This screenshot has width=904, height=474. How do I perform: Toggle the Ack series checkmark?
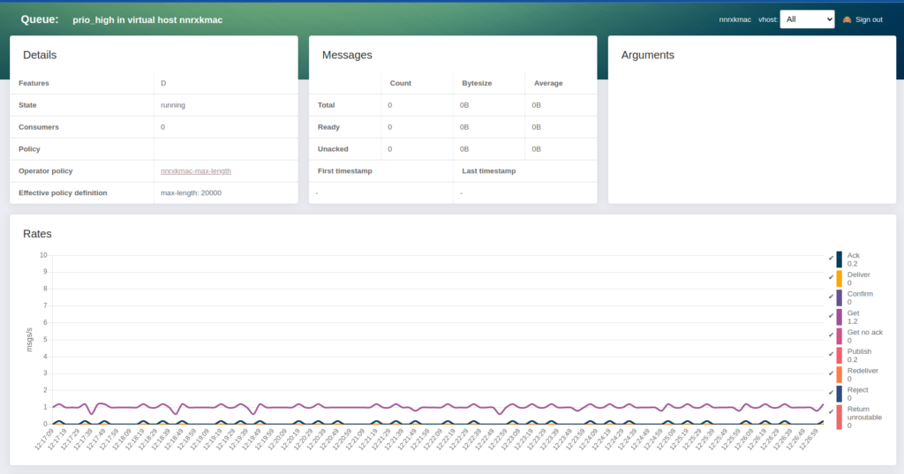[x=831, y=259]
